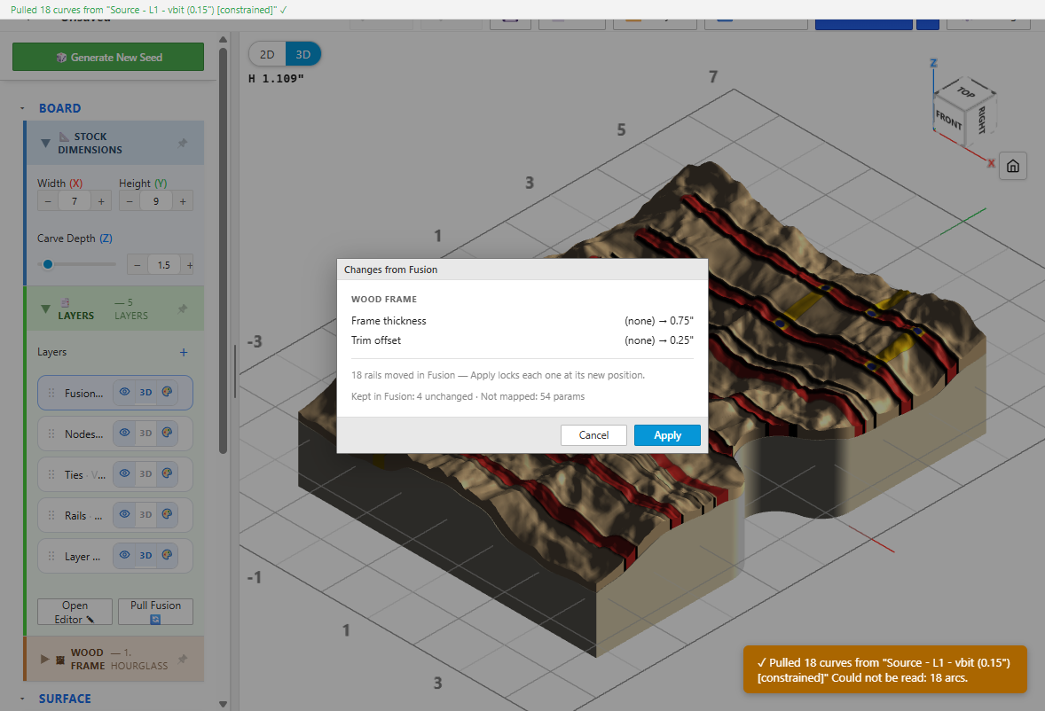The height and width of the screenshot is (711, 1045).
Task: Expand the Wood Frame section
Action: coord(44,659)
